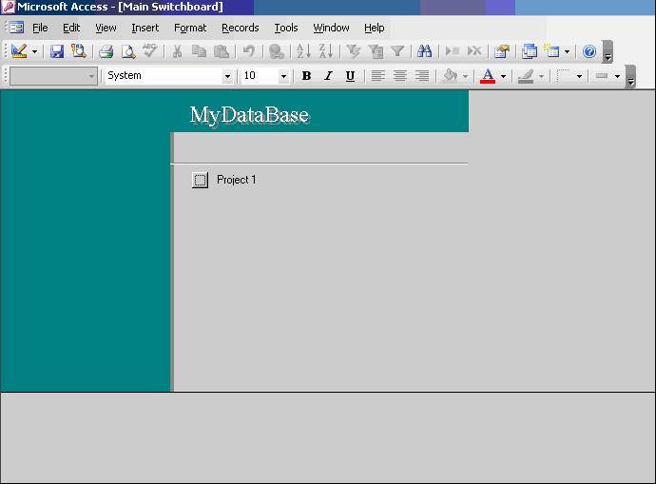The image size is (656, 484).
Task: Click the Line/Border Width button
Action: pos(564,76)
